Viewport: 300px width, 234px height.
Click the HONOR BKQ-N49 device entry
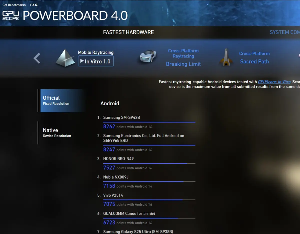click(x=118, y=159)
